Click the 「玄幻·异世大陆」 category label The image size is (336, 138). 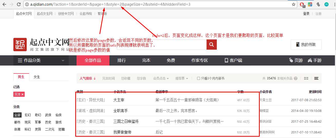point(91,100)
